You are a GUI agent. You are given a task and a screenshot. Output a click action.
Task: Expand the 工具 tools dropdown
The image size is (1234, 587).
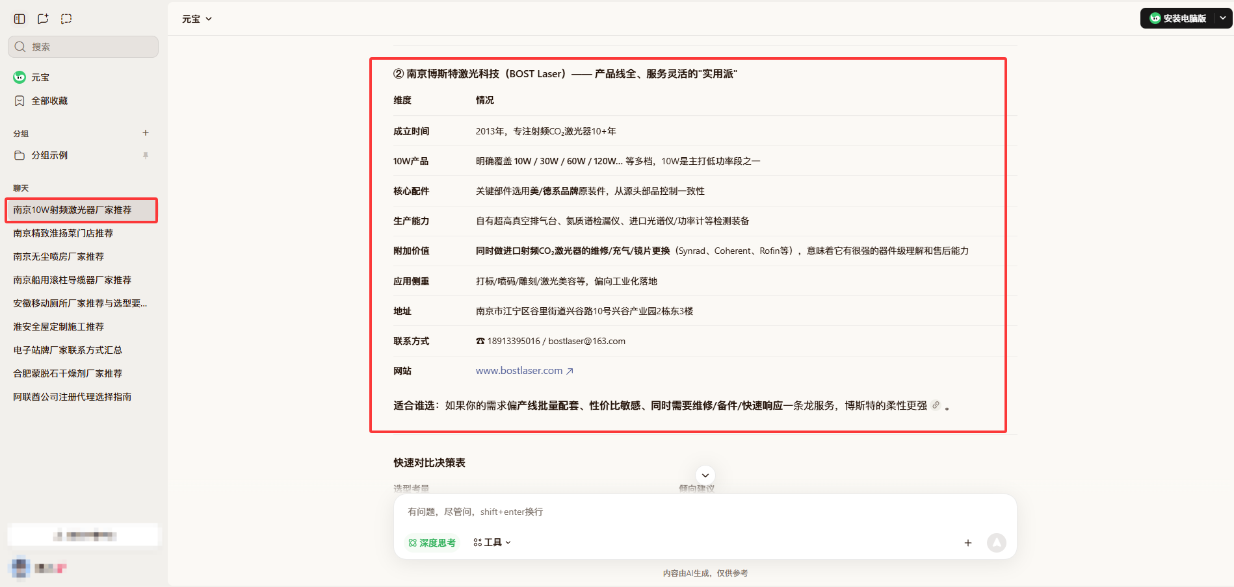(492, 543)
